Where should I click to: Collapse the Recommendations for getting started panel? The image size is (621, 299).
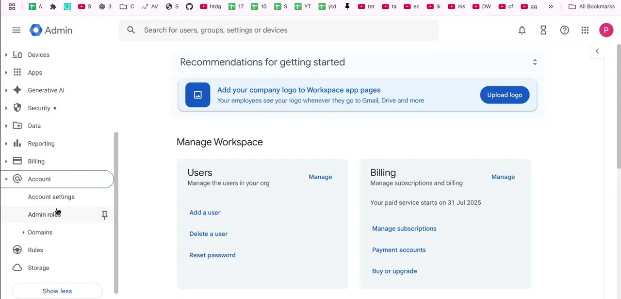coord(535,62)
